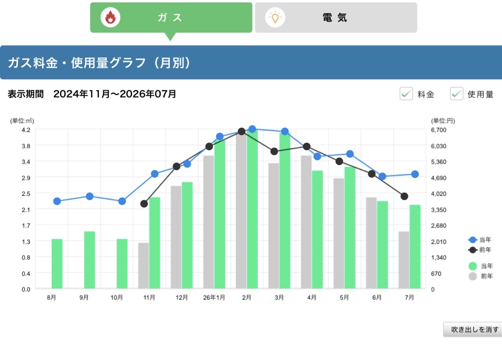Click the blue data point for 2月

coord(252,129)
